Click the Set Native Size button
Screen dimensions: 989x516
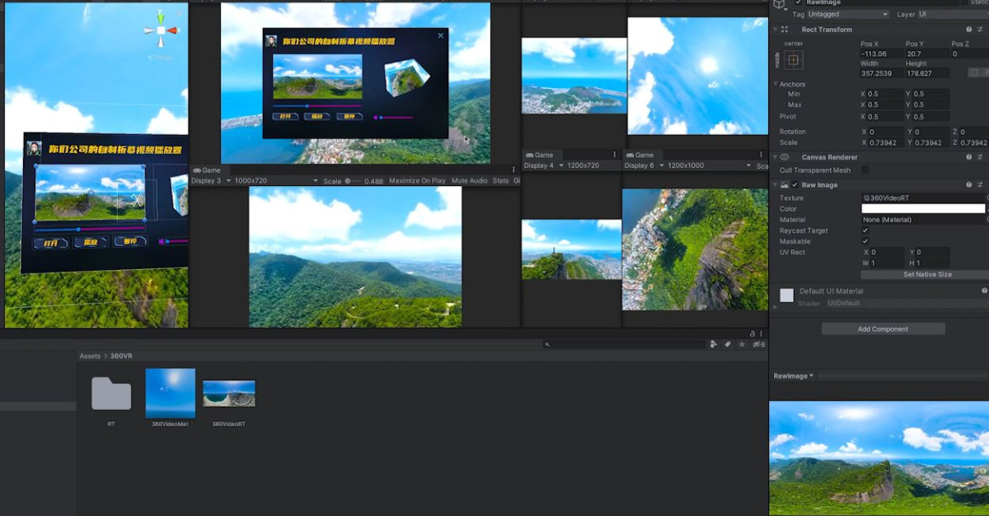pos(926,275)
